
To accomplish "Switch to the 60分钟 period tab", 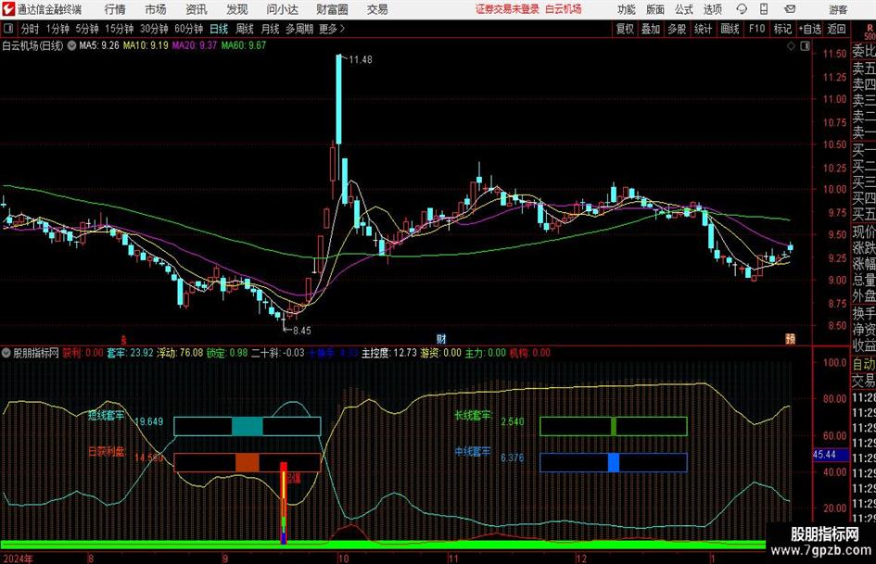I will click(x=189, y=29).
